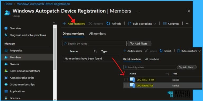Image resolution: width=203 pixels, height=101 pixels.
Task: Click the device icon for CPC-JITESH-5-0X
Action: (x=132, y=80)
